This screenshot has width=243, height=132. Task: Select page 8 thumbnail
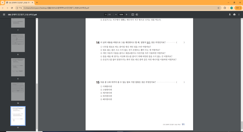click(x=18, y=43)
